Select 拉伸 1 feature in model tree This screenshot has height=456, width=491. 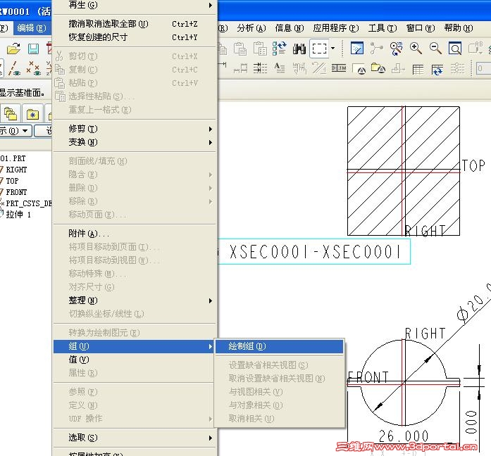tap(18, 215)
